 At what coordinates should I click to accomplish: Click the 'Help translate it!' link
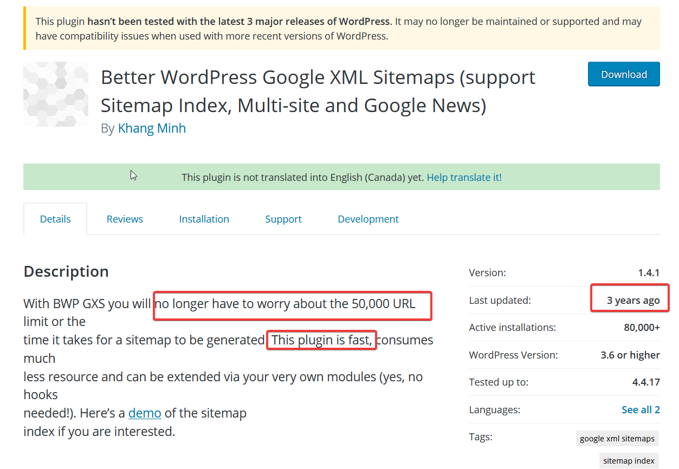pos(464,177)
